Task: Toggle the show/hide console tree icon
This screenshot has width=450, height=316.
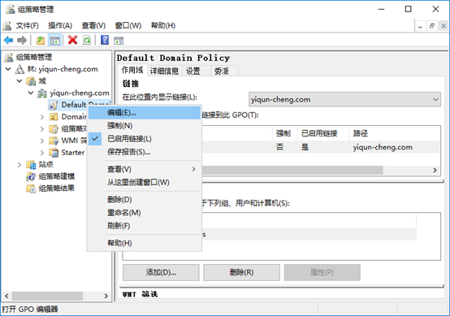Action: pos(54,40)
